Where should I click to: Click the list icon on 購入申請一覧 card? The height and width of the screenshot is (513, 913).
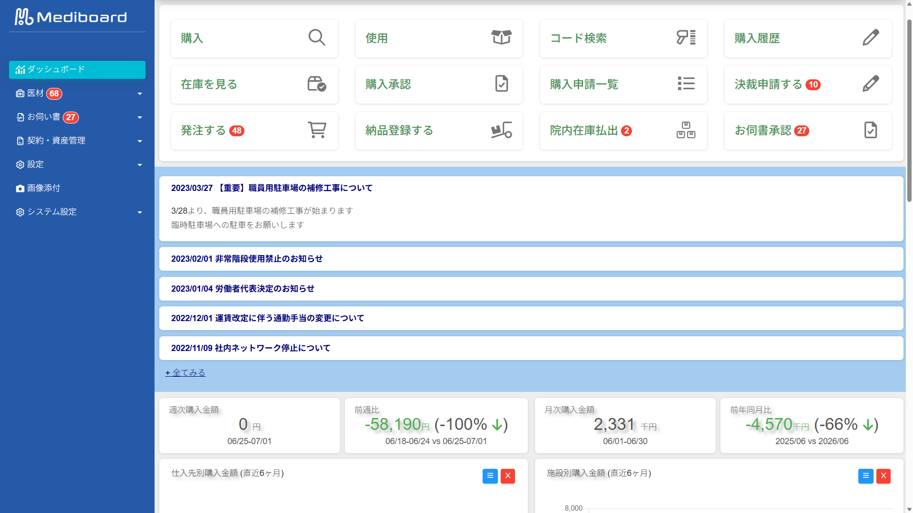point(686,84)
